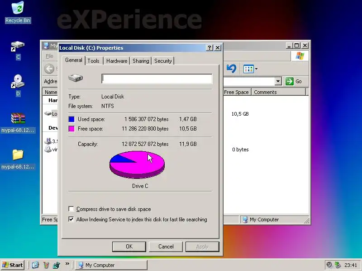The image size is (362, 271).
Task: Open the third quick launch icon
Action: [56, 265]
